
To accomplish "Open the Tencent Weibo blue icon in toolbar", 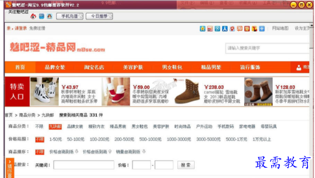I will pos(41,16).
